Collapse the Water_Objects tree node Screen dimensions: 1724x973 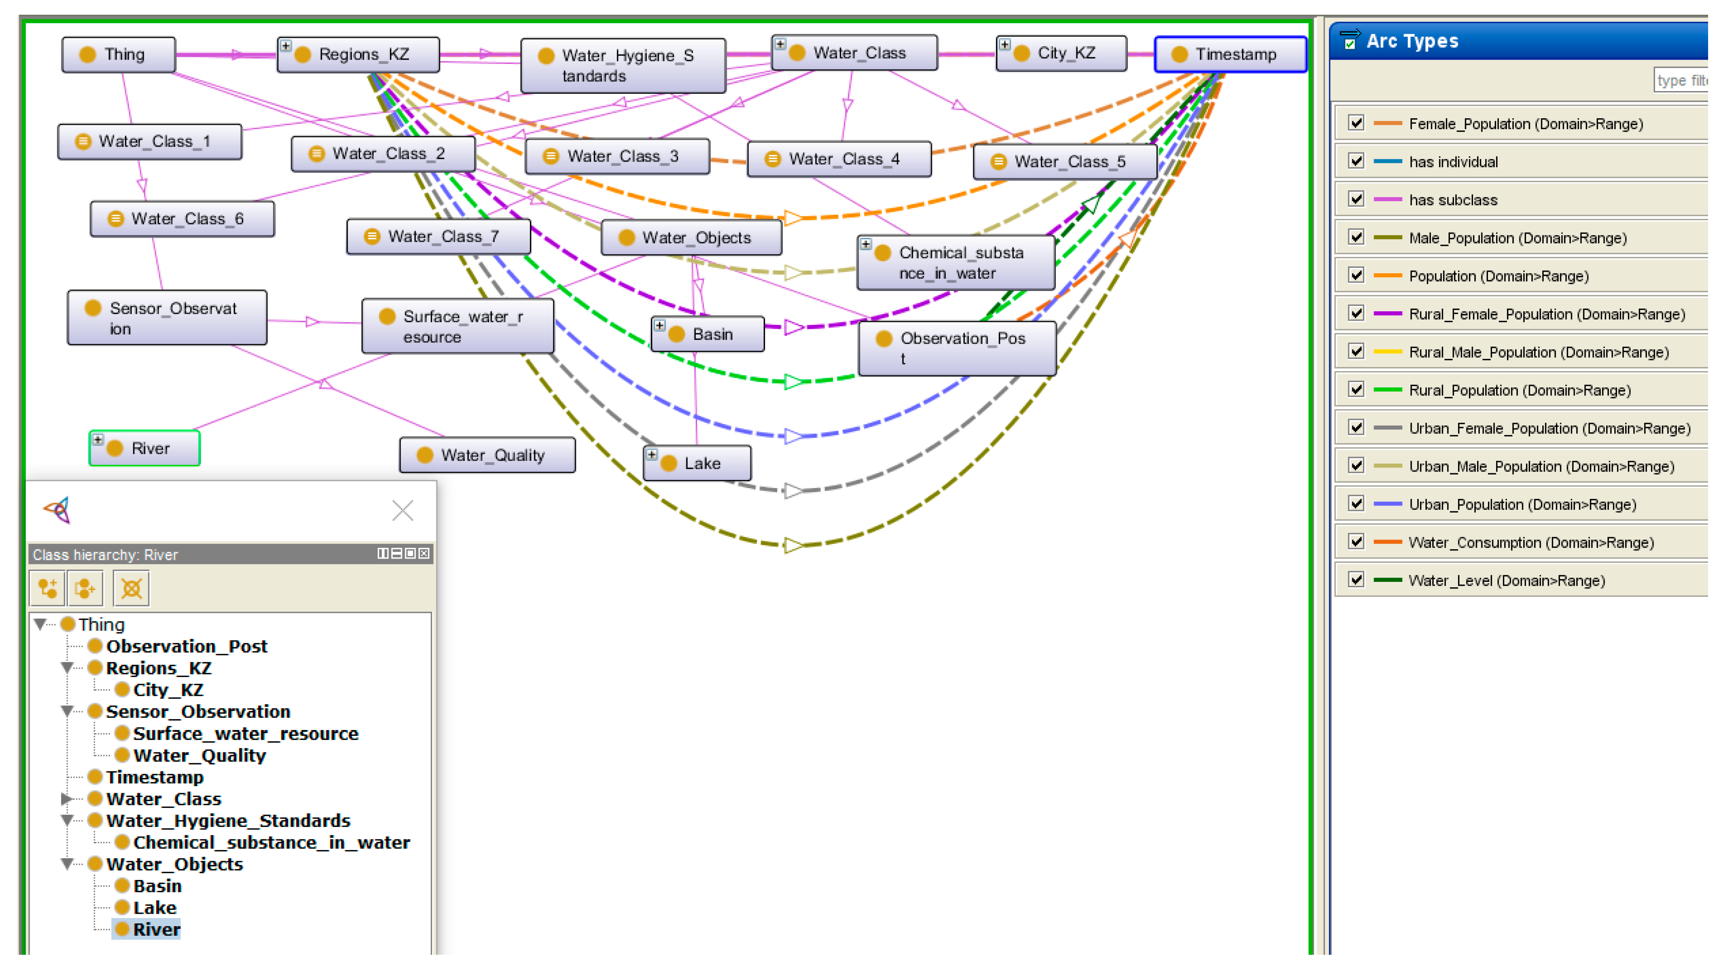66,864
